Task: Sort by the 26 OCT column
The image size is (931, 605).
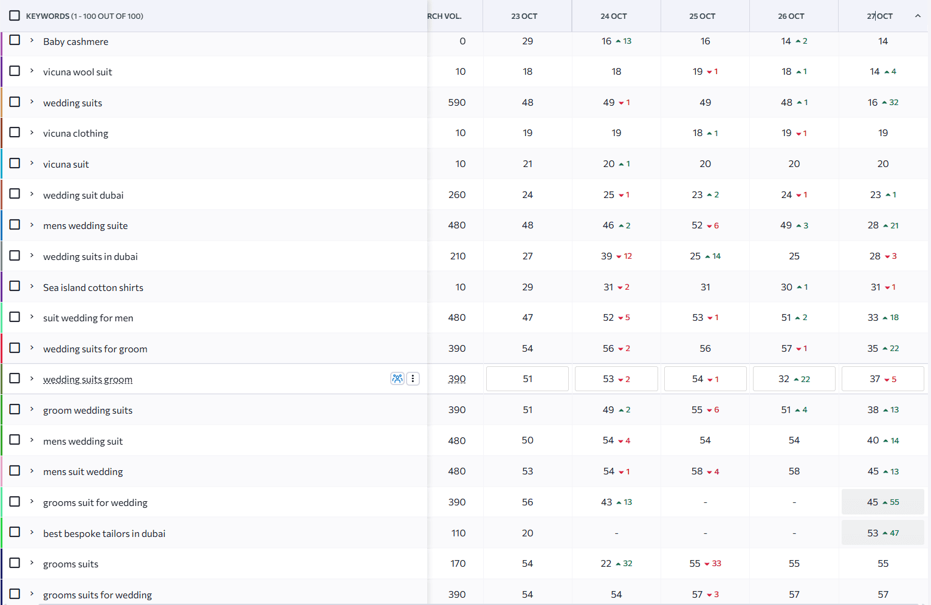Action: pyautogui.click(x=791, y=16)
